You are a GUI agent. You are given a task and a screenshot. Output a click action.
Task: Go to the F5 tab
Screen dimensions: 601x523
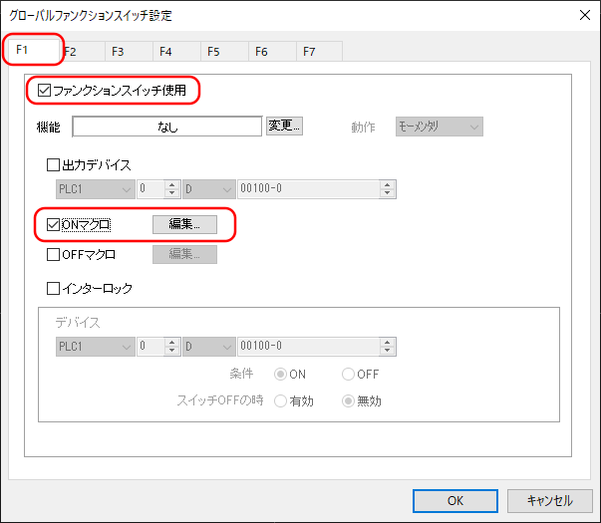click(x=213, y=51)
